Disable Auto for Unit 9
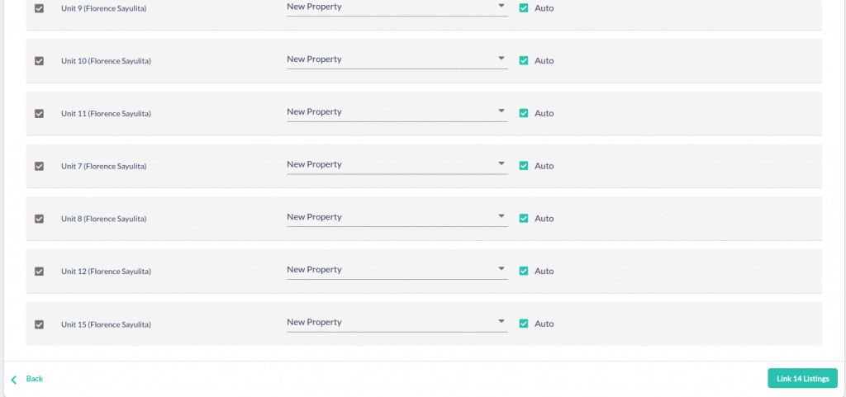 pos(523,8)
